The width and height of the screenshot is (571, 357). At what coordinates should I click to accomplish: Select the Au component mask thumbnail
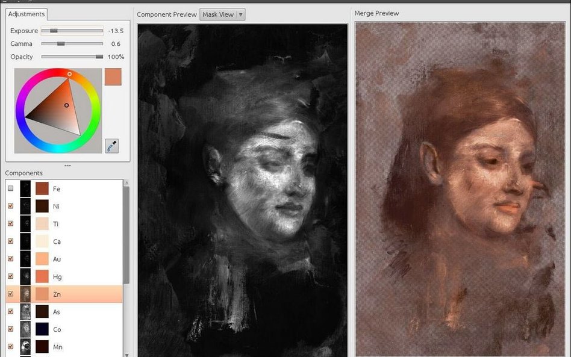25,259
